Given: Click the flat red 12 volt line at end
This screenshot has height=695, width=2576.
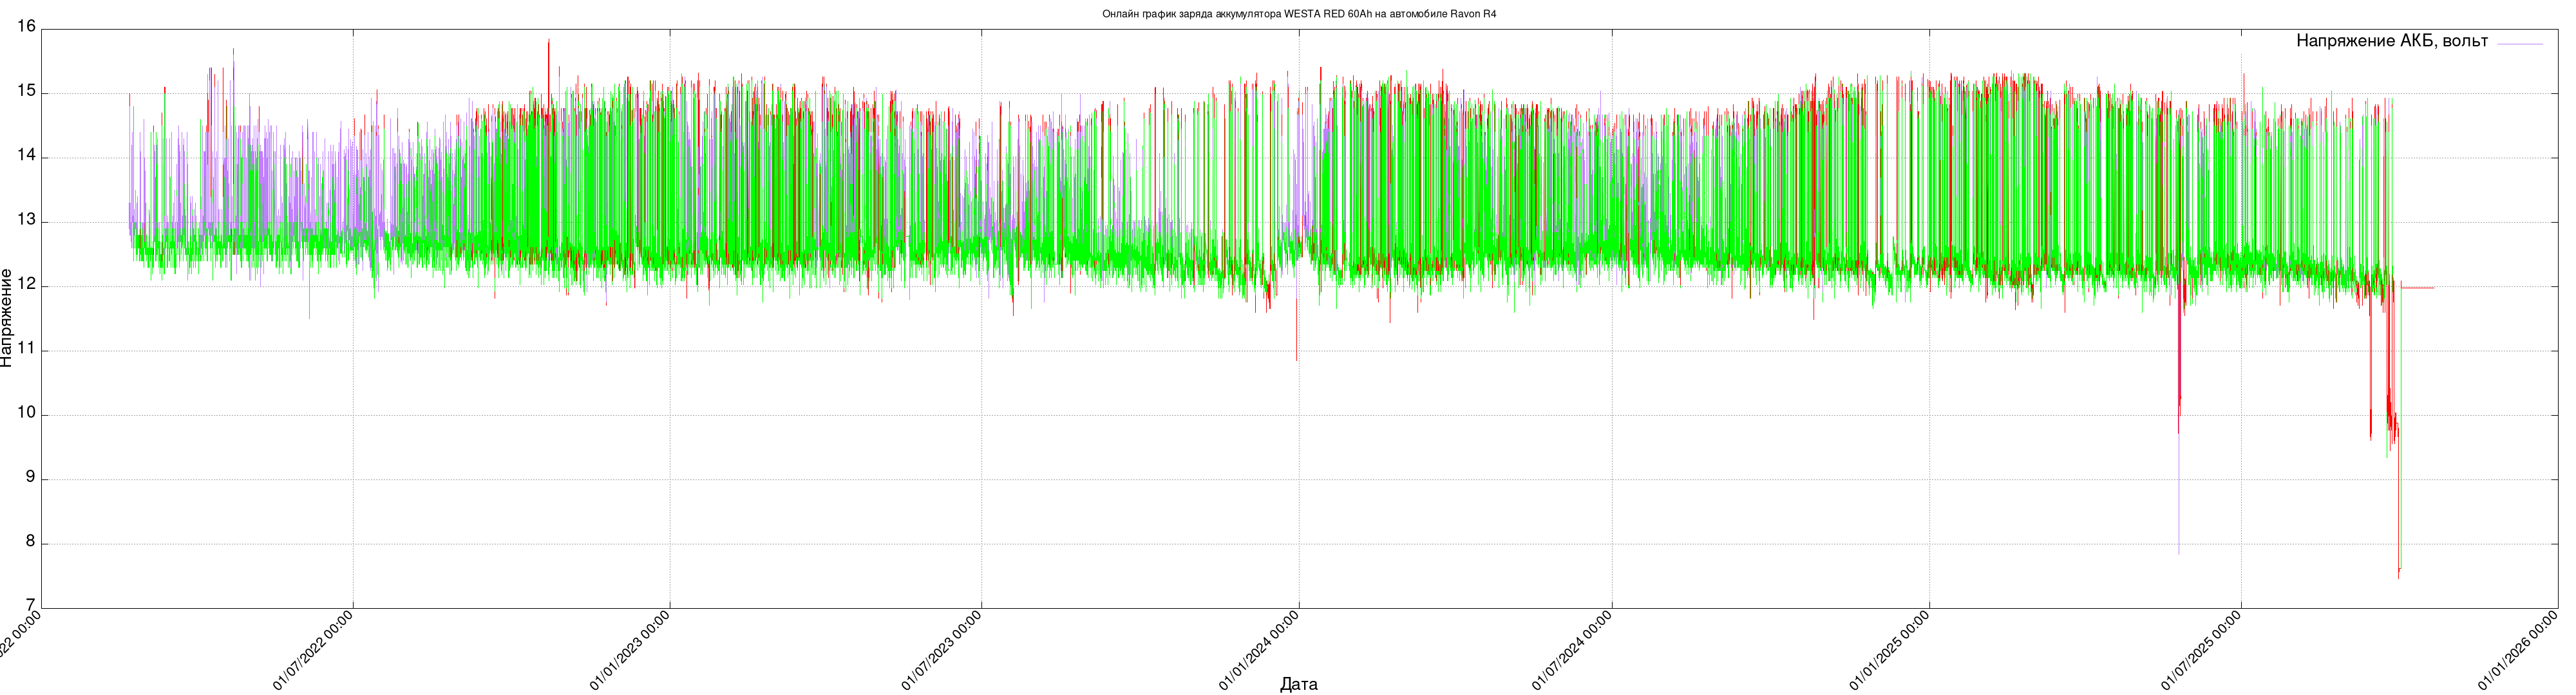Looking at the screenshot, I should 2417,288.
